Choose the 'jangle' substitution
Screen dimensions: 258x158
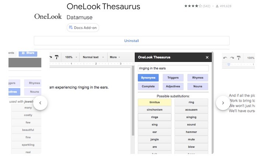coord(154,139)
